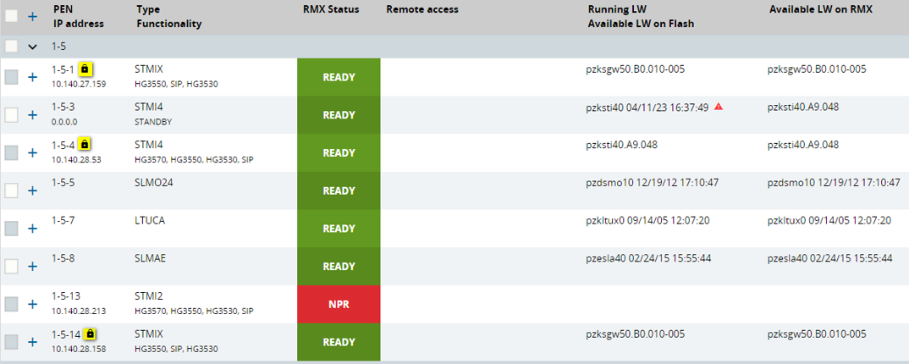Expand details with plus for row 1-5-14
The height and width of the screenshot is (364, 909).
click(x=32, y=342)
